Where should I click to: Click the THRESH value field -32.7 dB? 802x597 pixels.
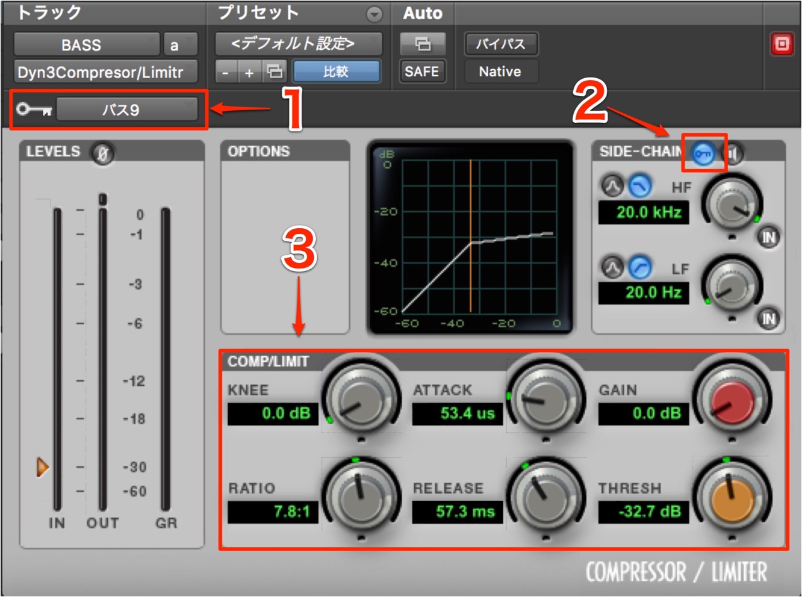643,511
